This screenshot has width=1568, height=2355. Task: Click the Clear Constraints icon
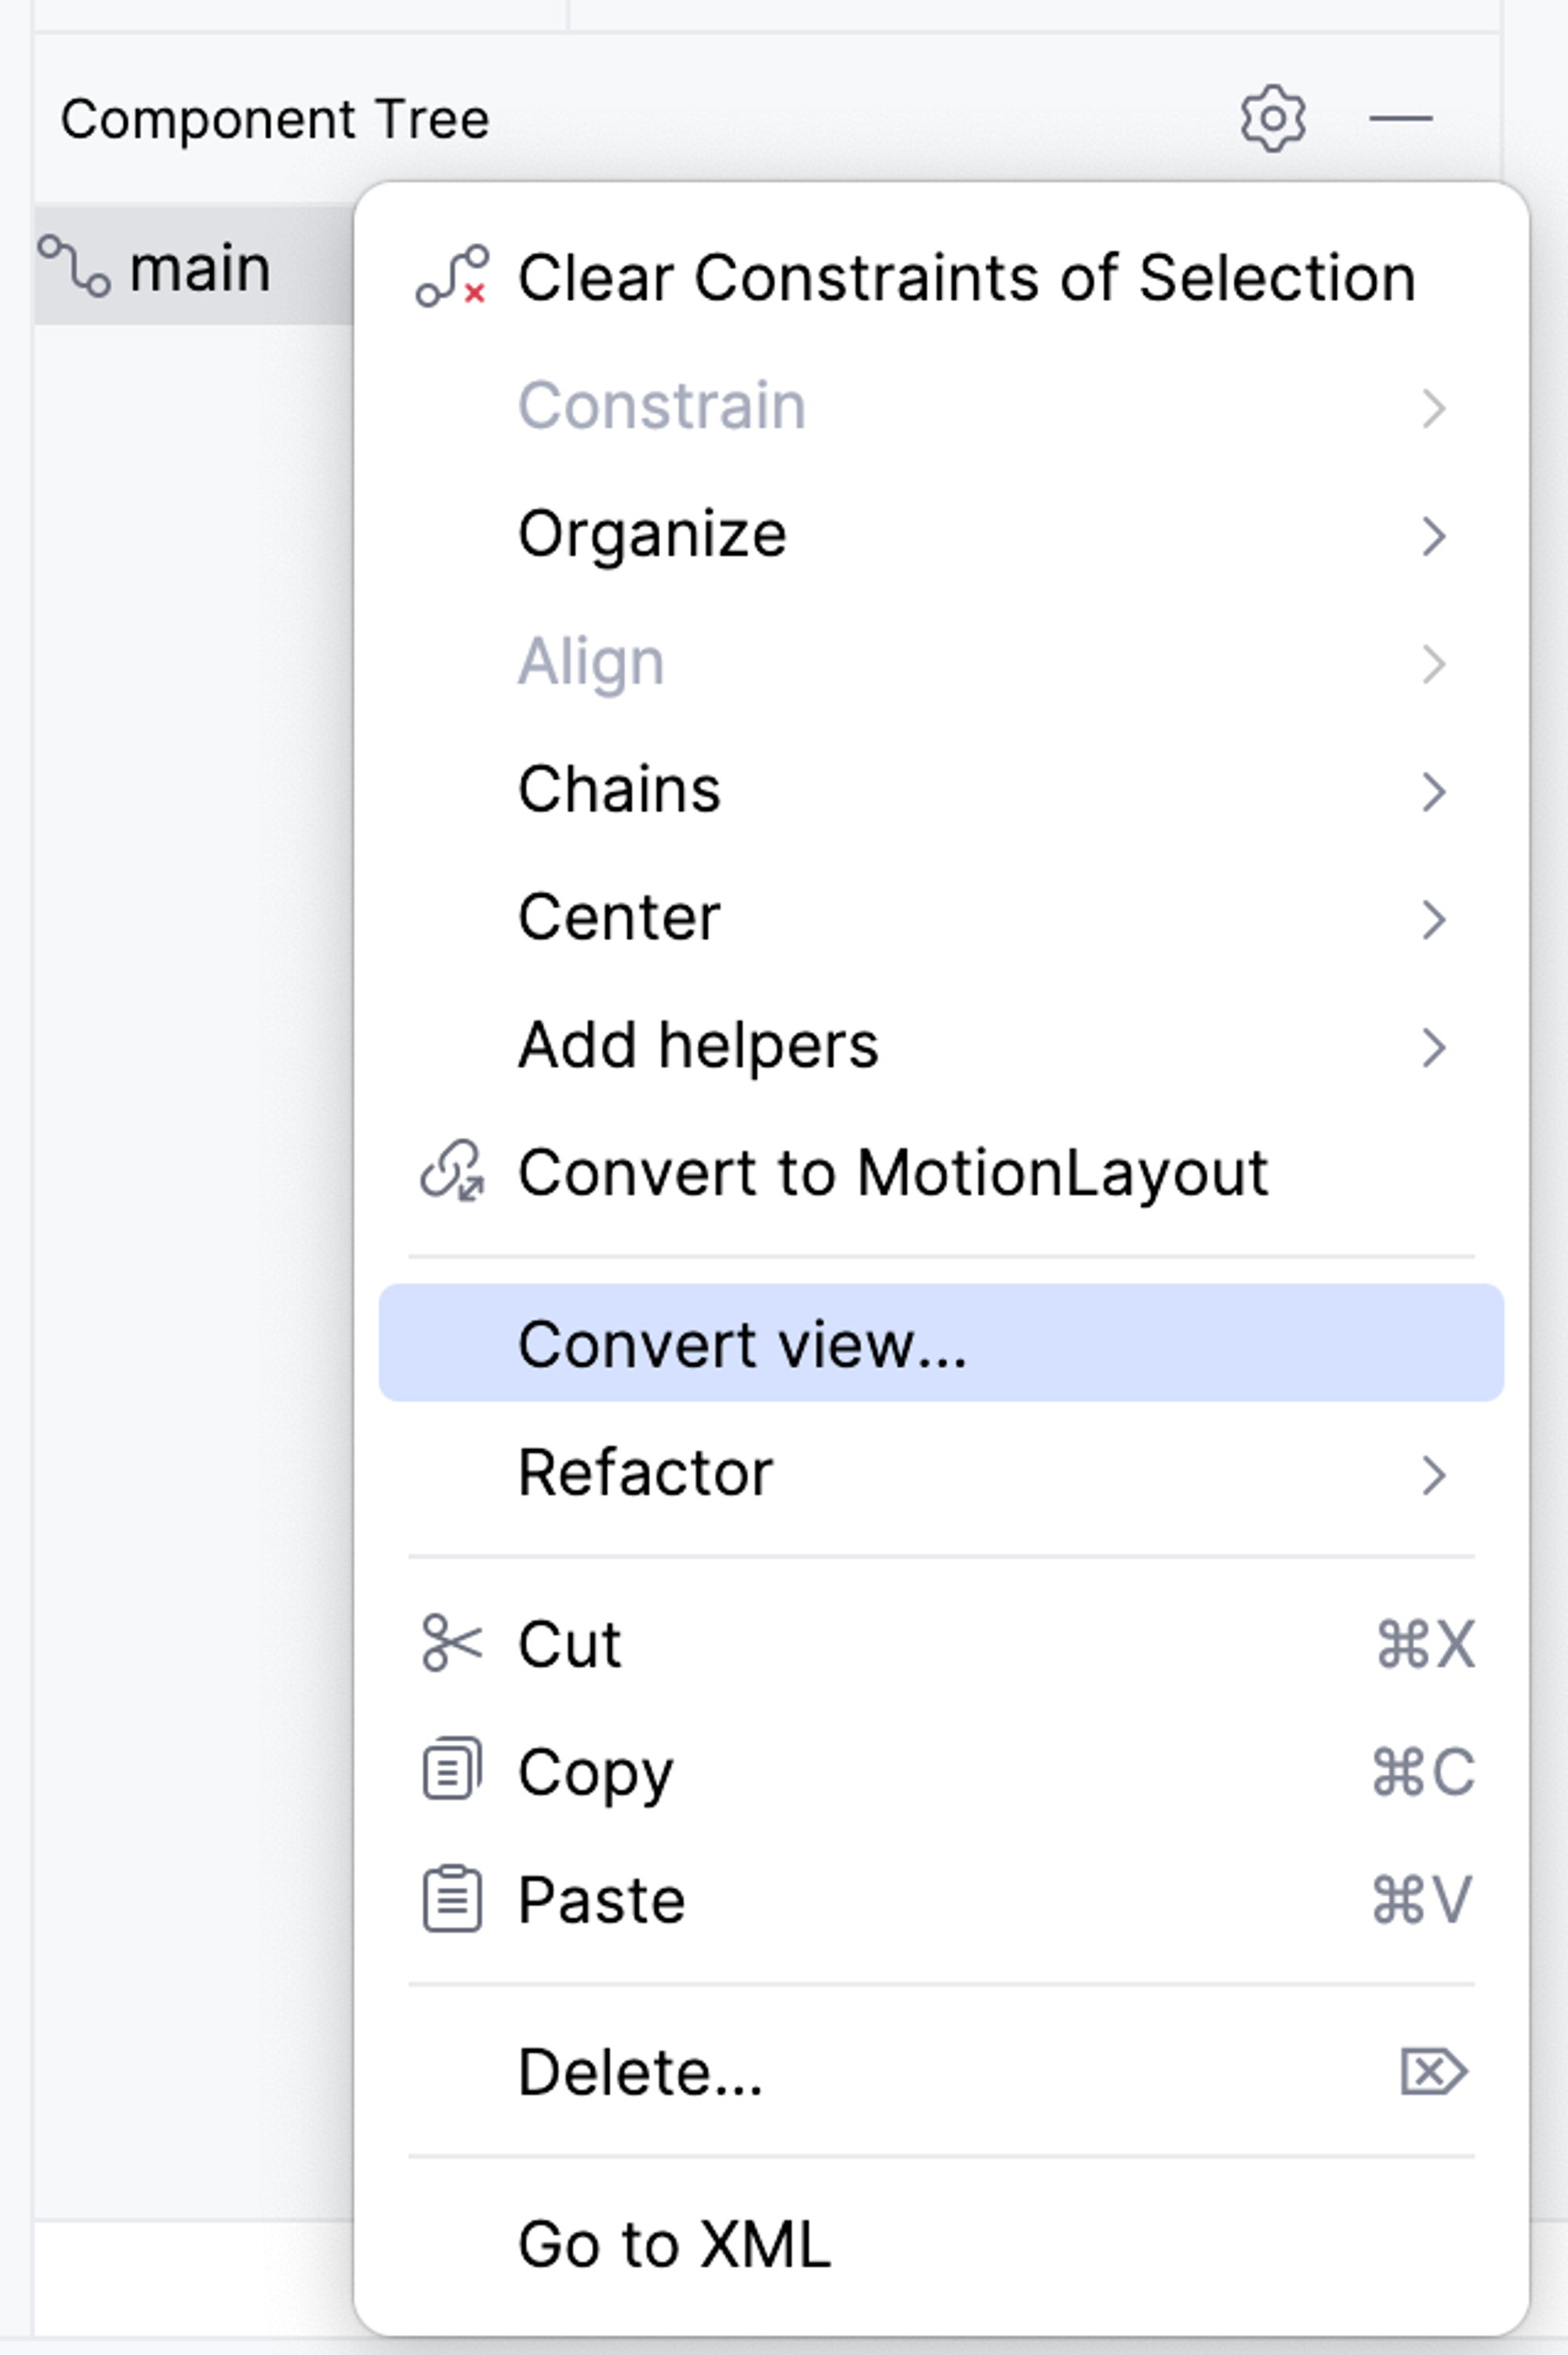pyautogui.click(x=452, y=276)
